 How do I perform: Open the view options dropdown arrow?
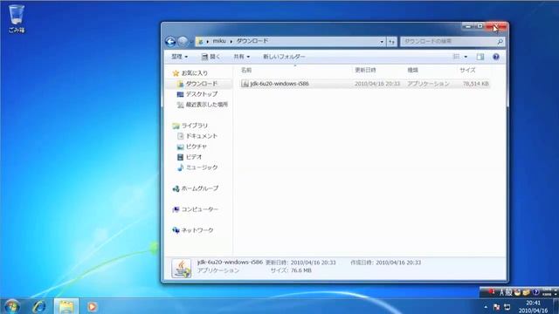click(466, 57)
